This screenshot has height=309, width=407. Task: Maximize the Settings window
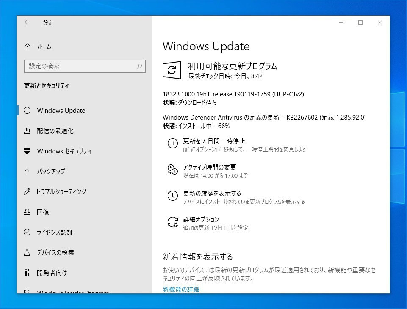tap(360, 22)
